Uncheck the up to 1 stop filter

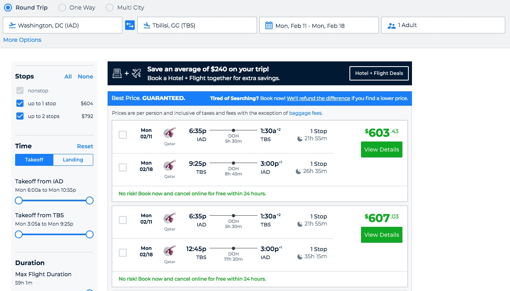pos(20,104)
